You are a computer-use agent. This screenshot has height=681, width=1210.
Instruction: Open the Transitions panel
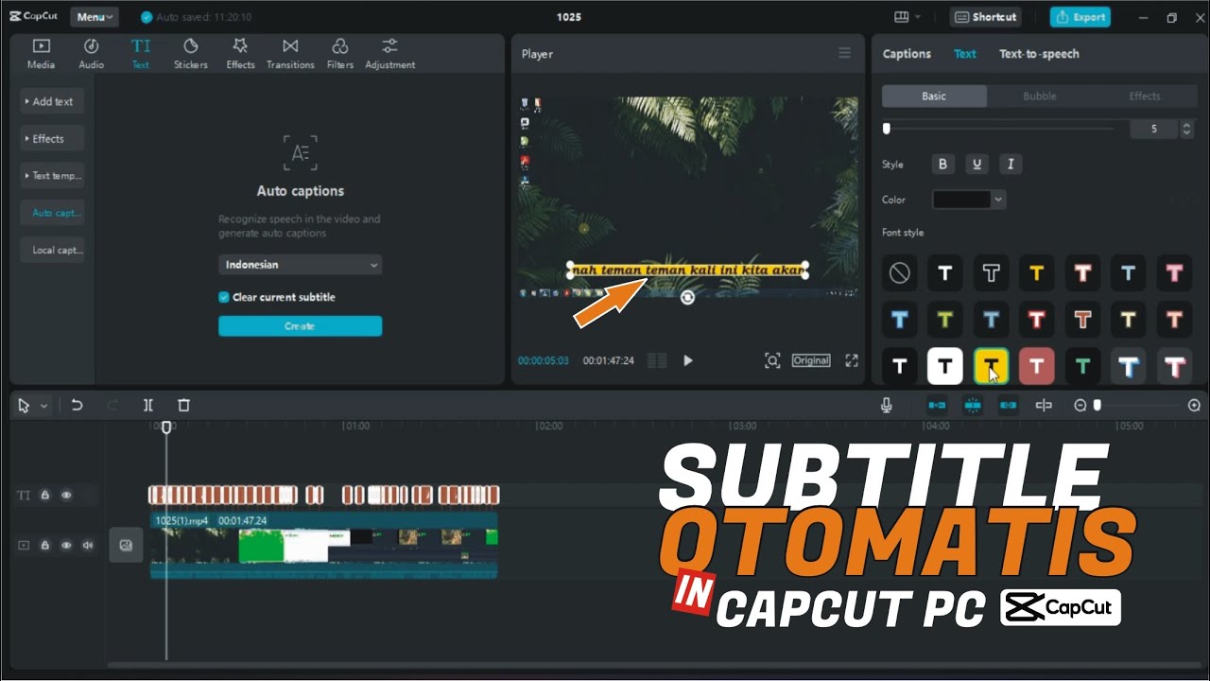[x=290, y=54]
